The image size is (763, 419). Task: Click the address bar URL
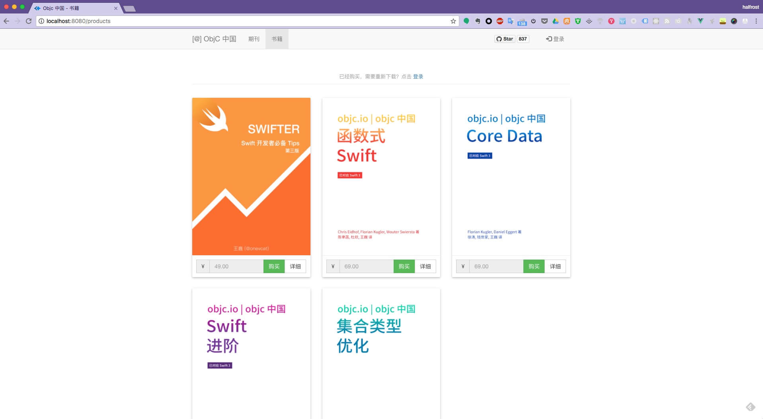click(78, 21)
